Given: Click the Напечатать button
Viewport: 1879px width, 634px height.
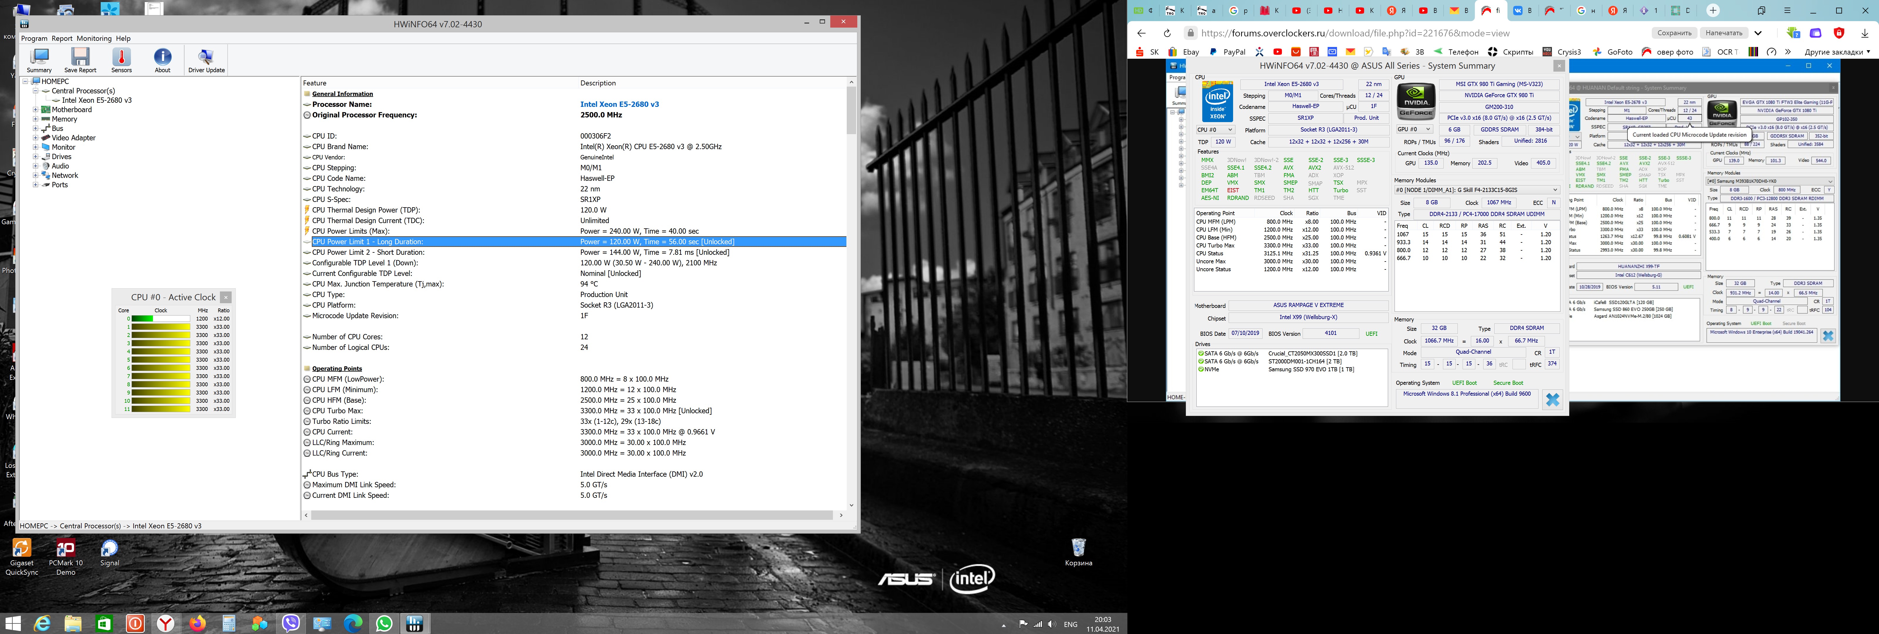Looking at the screenshot, I should point(1724,33).
